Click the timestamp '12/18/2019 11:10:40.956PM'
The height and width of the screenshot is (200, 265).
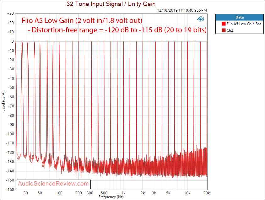point(182,10)
